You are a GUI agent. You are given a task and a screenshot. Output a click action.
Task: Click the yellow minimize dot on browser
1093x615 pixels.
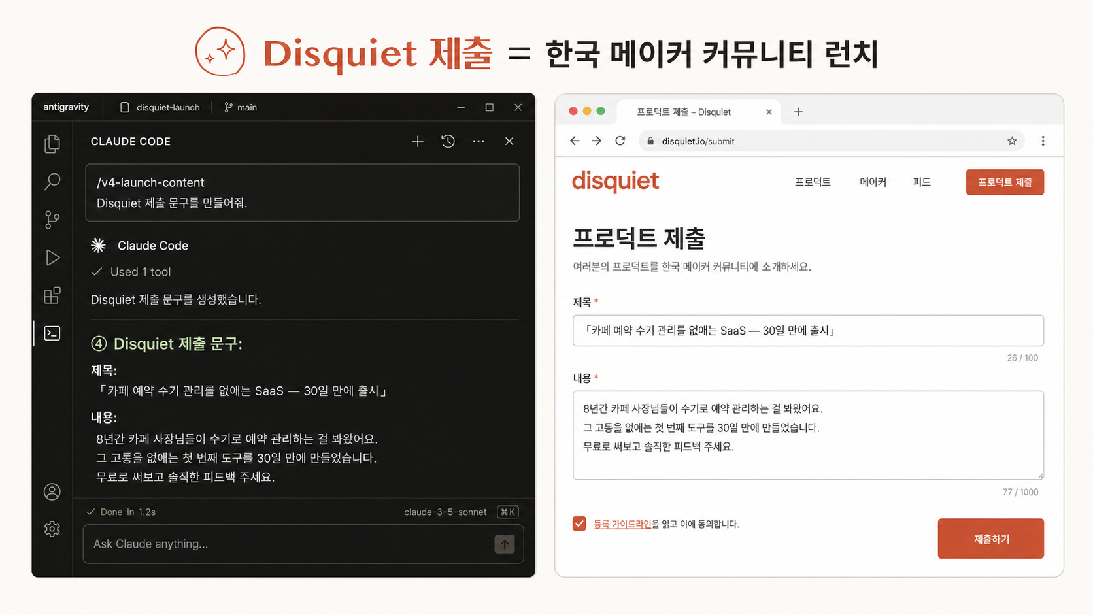point(587,111)
